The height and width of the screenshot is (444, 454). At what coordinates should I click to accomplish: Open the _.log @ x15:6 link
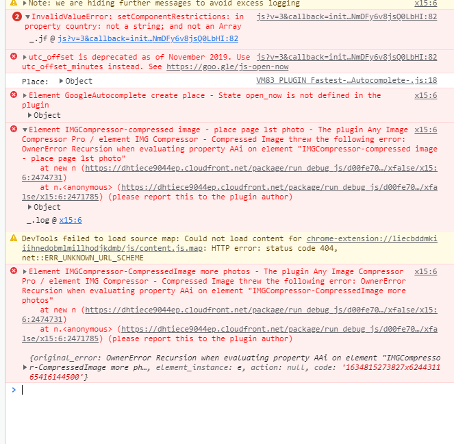[71, 221]
